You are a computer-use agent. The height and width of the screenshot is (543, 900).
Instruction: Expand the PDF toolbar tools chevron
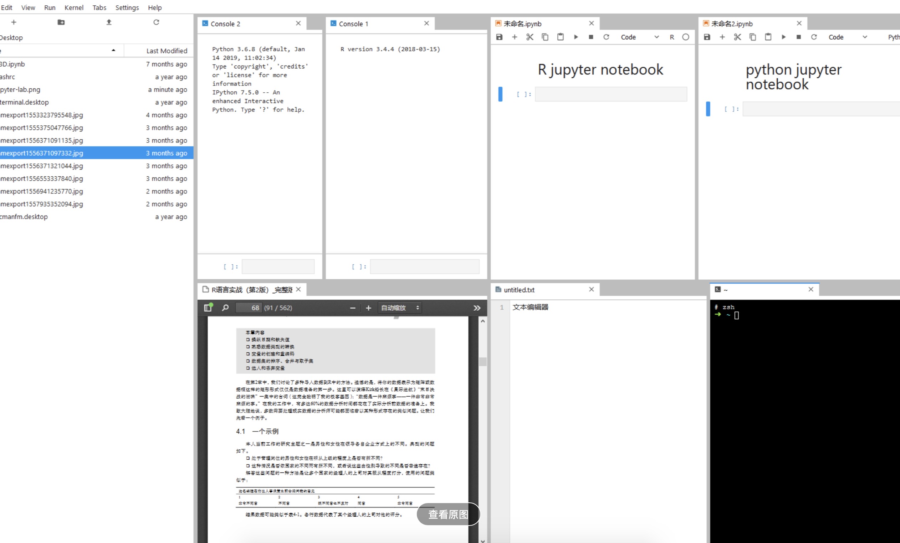click(x=477, y=307)
